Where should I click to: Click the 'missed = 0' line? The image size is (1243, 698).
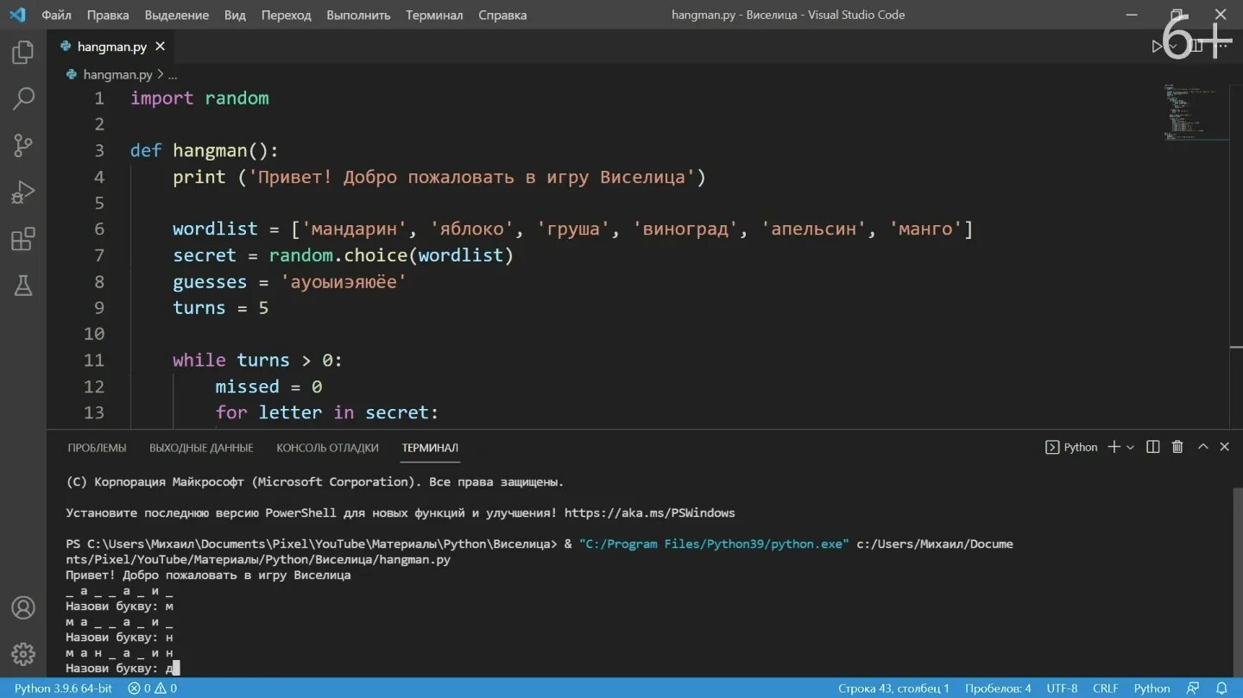coord(268,387)
